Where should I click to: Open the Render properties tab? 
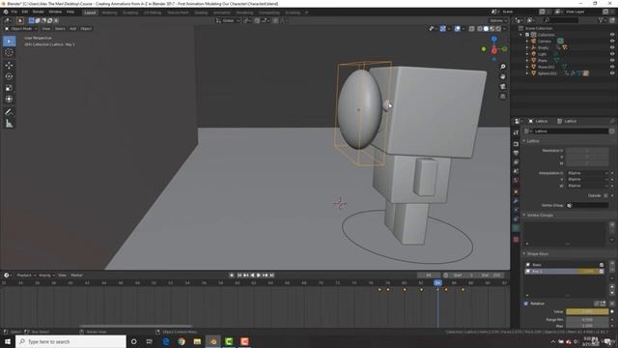pos(516,144)
